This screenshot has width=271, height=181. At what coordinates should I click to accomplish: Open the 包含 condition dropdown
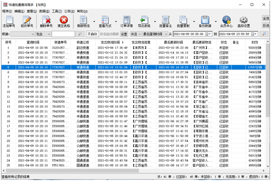[x=43, y=34]
